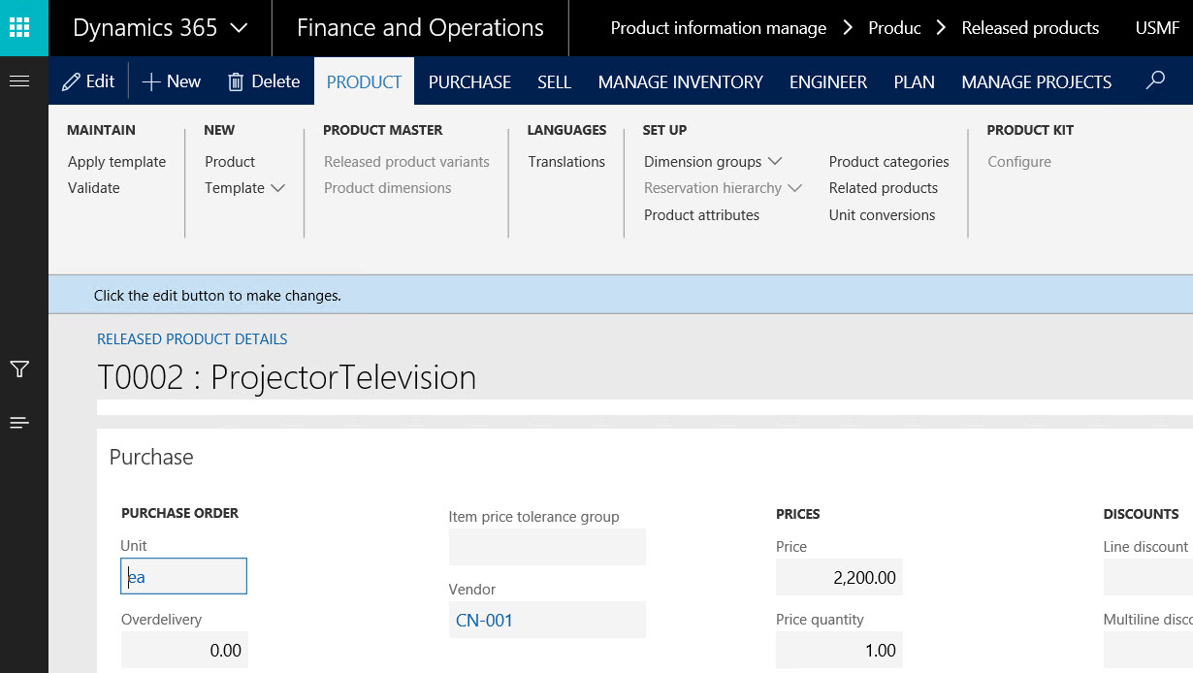This screenshot has width=1193, height=673.
Task: Select the ENGINEER tab
Action: [x=827, y=82]
